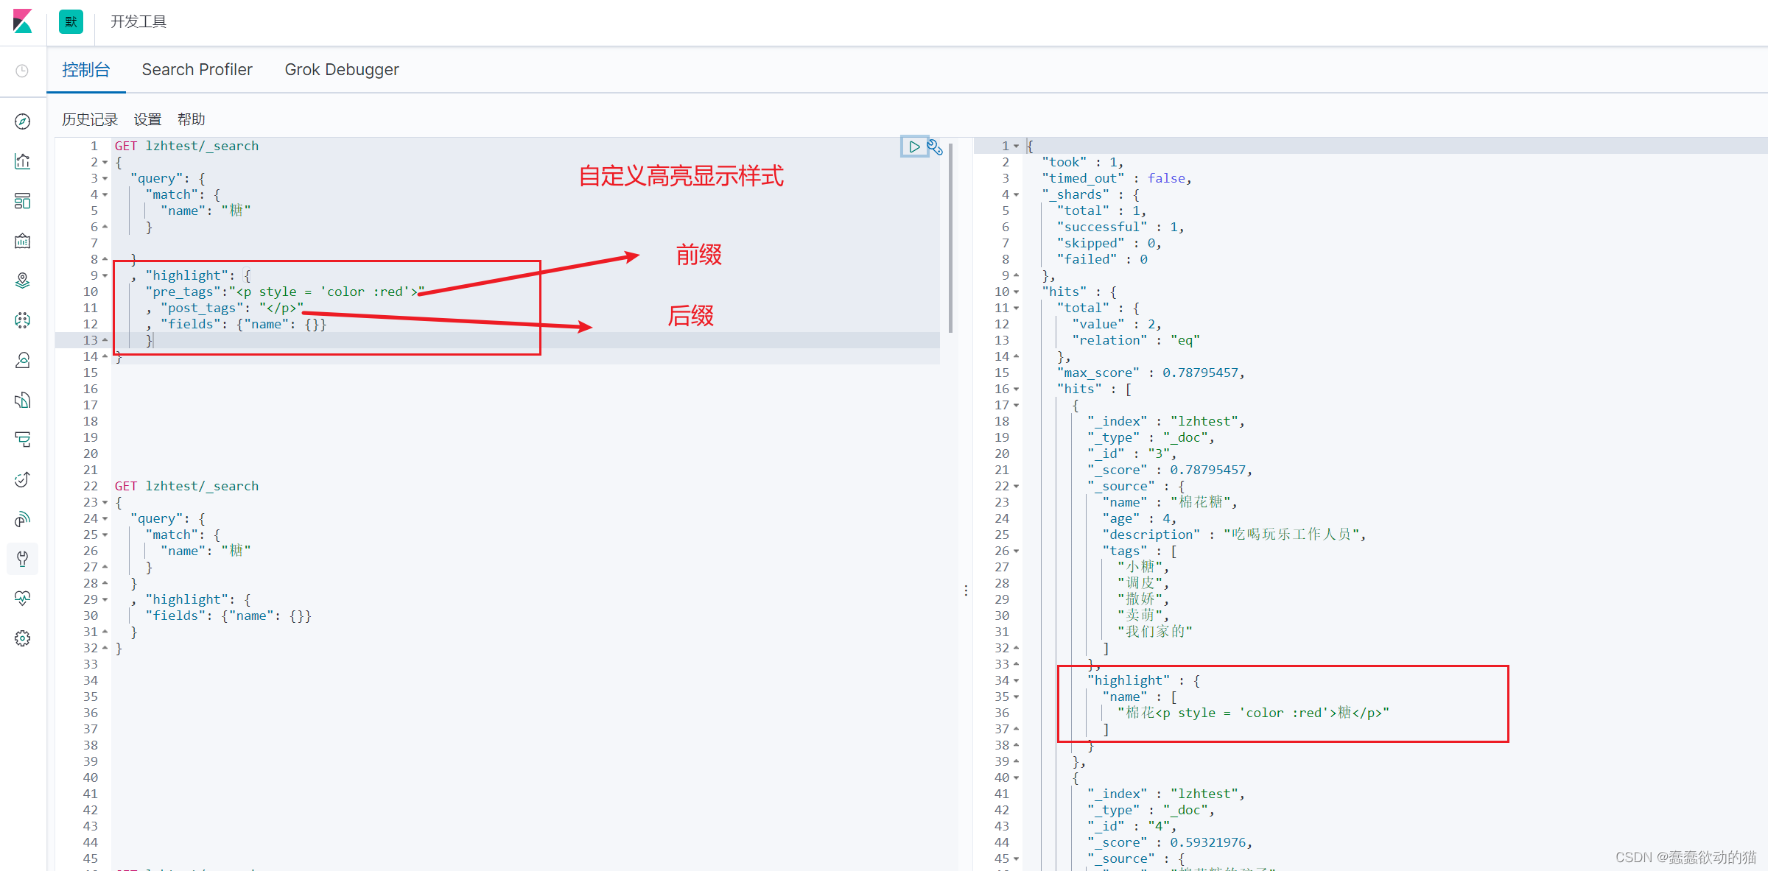Open 帮助 help link
1768x871 pixels.
pos(192,119)
